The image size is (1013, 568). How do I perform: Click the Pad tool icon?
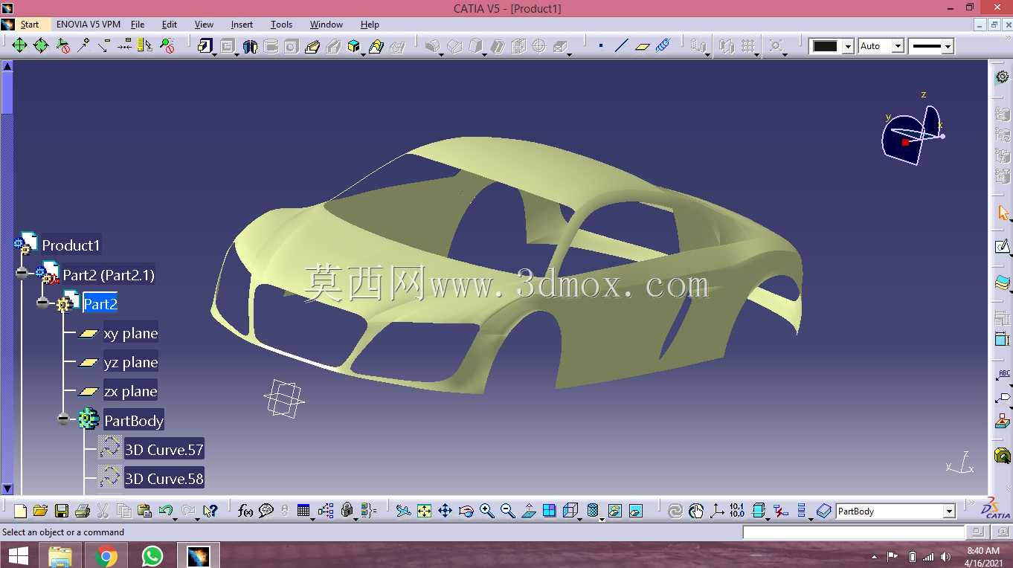tap(205, 46)
